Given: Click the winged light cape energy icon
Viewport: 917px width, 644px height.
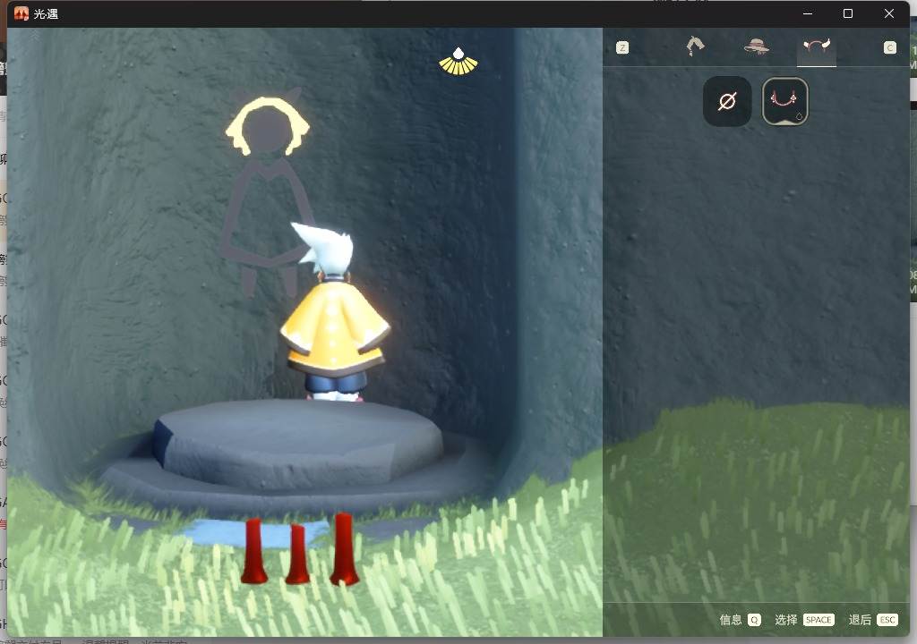Looking at the screenshot, I should click(458, 62).
